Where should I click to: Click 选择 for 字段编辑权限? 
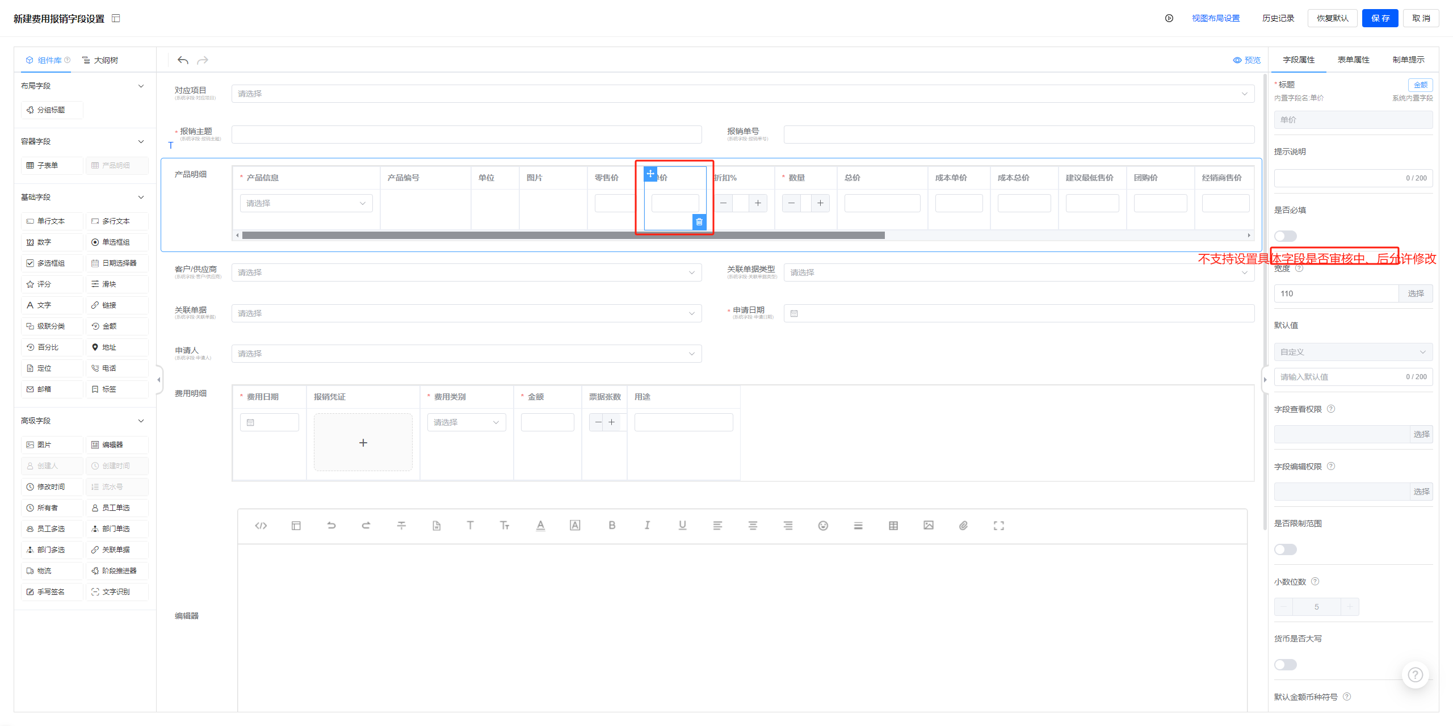(x=1421, y=492)
